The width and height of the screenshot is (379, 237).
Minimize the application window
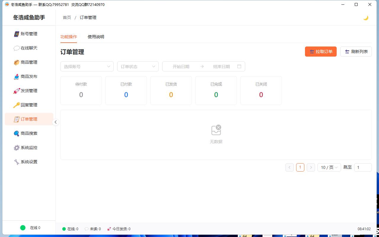pos(343,4)
